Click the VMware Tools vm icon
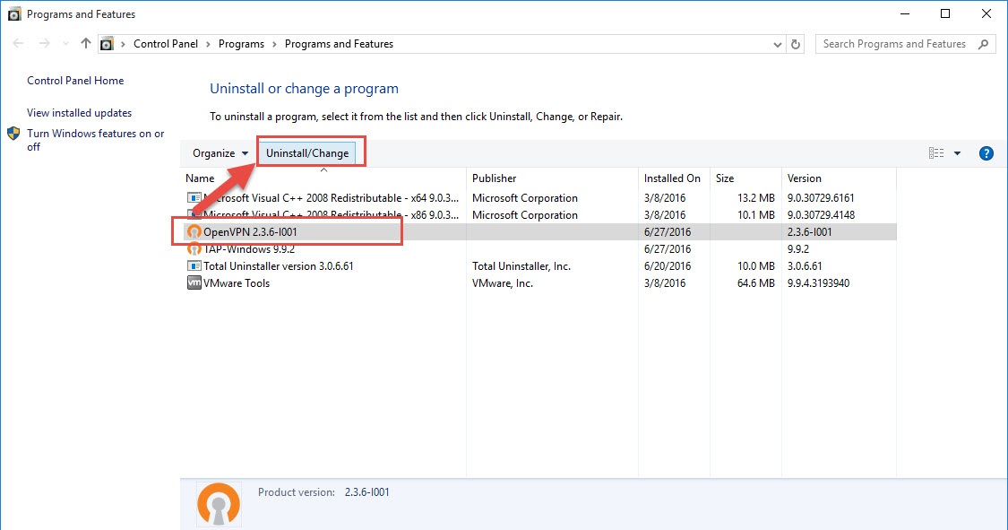The image size is (1008, 530). click(194, 283)
